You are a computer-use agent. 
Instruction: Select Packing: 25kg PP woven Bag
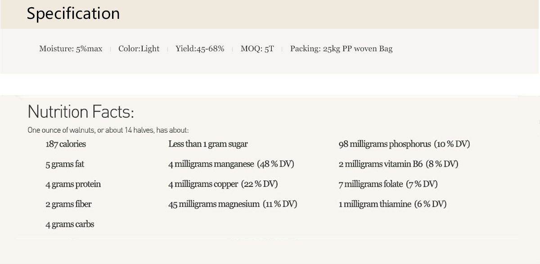tap(341, 49)
